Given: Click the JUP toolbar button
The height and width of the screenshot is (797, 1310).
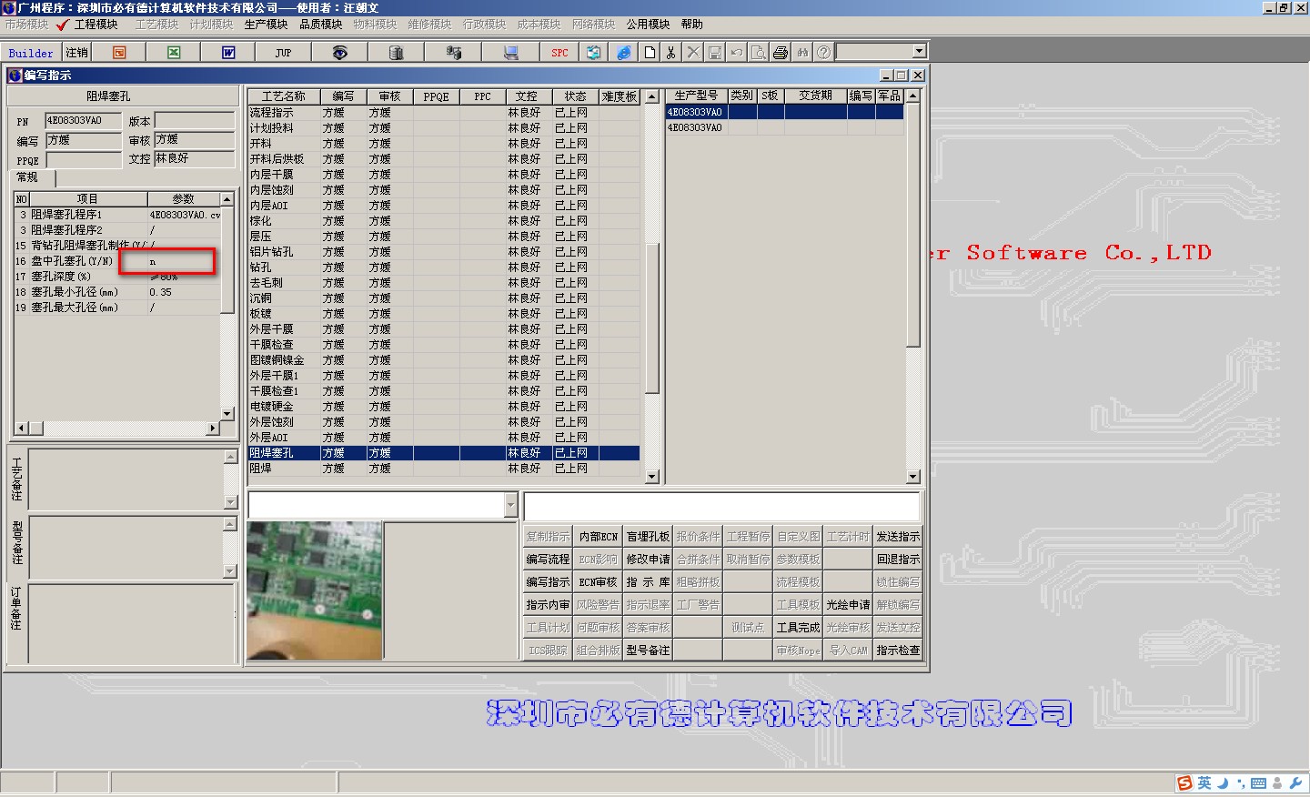Looking at the screenshot, I should click(x=283, y=53).
